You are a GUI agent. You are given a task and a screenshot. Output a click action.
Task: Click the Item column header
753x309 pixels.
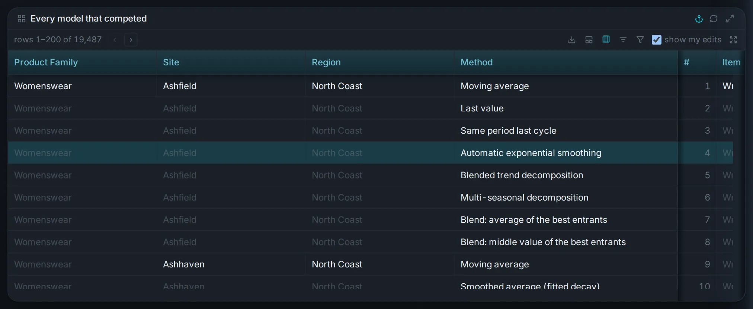pyautogui.click(x=731, y=62)
